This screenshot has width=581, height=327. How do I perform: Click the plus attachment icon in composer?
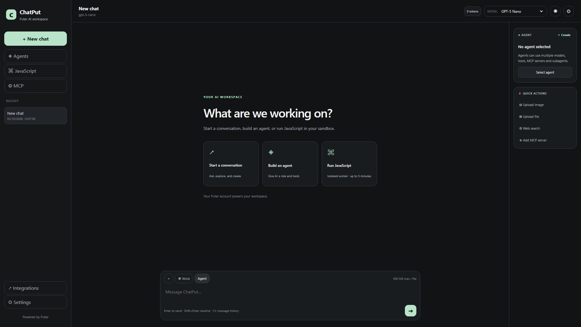coord(169,279)
